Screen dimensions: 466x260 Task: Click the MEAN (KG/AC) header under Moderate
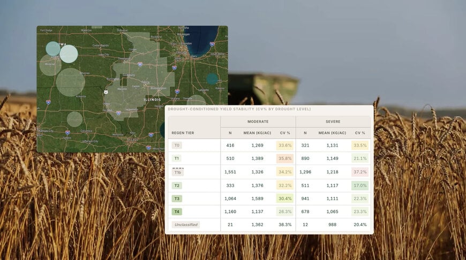257,133
